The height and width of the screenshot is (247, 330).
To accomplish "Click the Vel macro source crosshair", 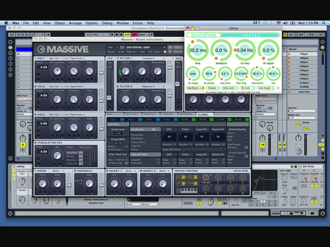I will coord(195,177).
